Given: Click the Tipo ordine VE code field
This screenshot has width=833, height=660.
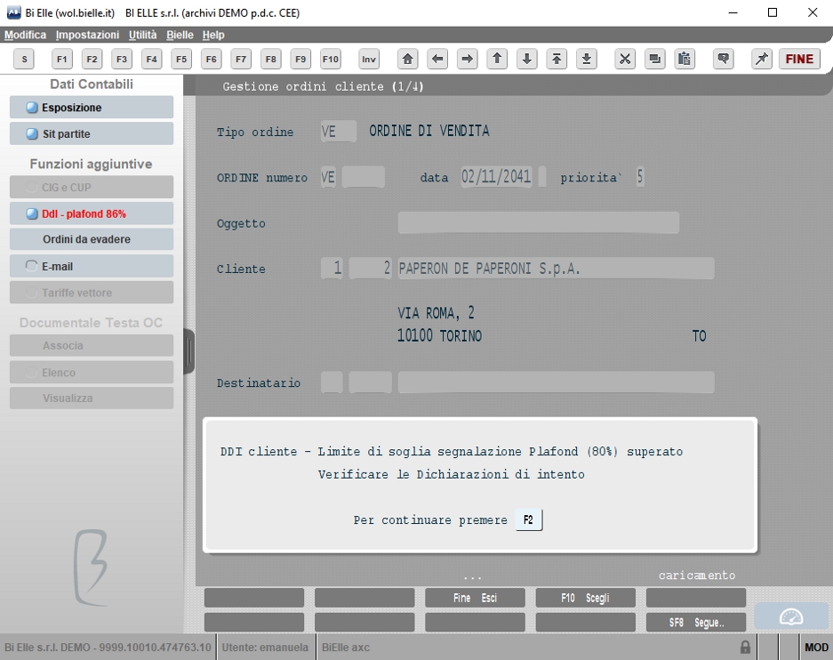Looking at the screenshot, I should 339,131.
